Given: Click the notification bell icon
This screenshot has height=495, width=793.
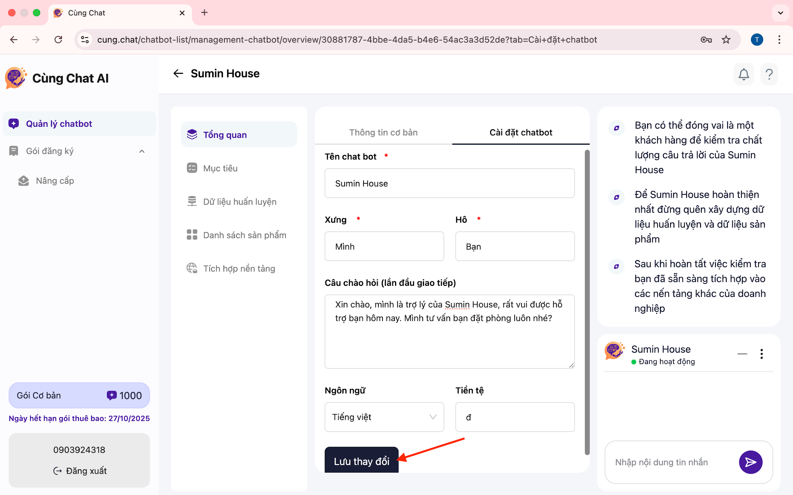Looking at the screenshot, I should point(744,74).
